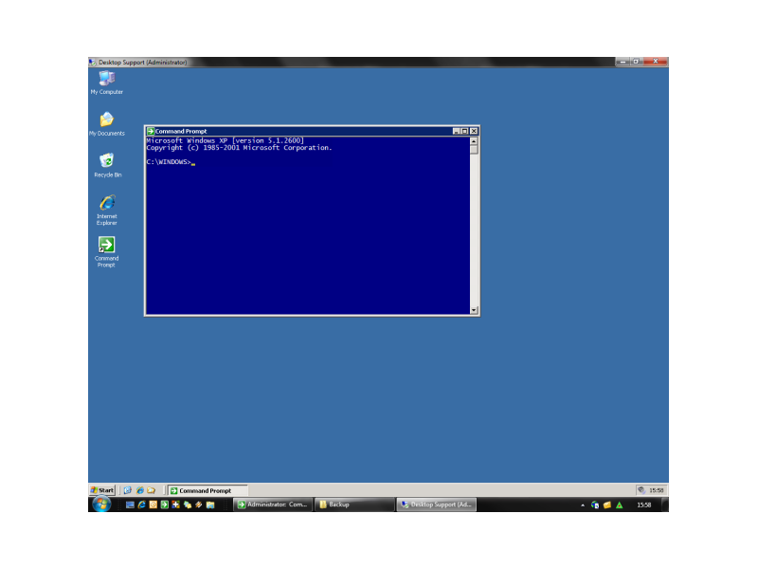Open the My Documents folder
758x569 pixels.
[x=106, y=119]
